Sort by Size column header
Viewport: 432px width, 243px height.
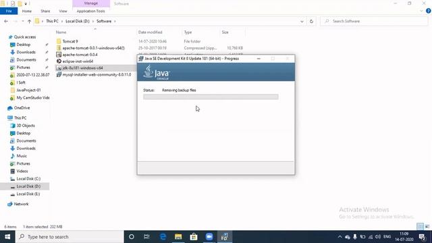tap(225, 32)
